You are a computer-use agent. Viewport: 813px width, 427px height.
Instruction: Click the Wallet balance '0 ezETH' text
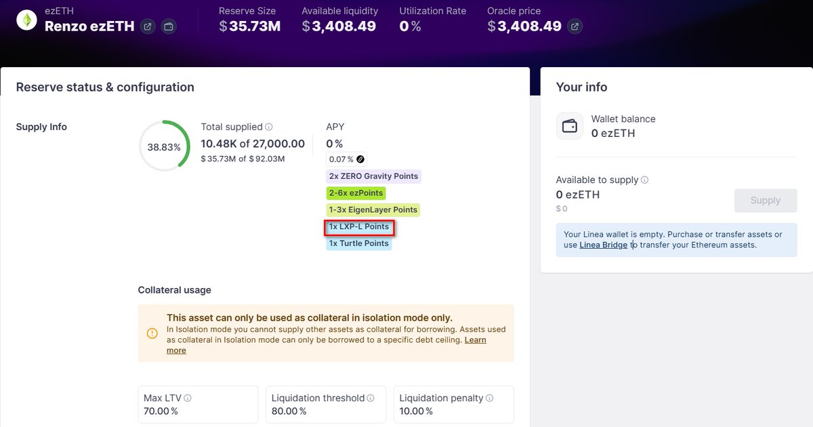(613, 134)
